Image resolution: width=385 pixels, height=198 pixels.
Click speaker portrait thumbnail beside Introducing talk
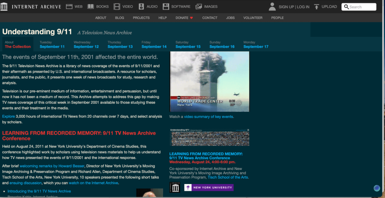tap(150, 193)
